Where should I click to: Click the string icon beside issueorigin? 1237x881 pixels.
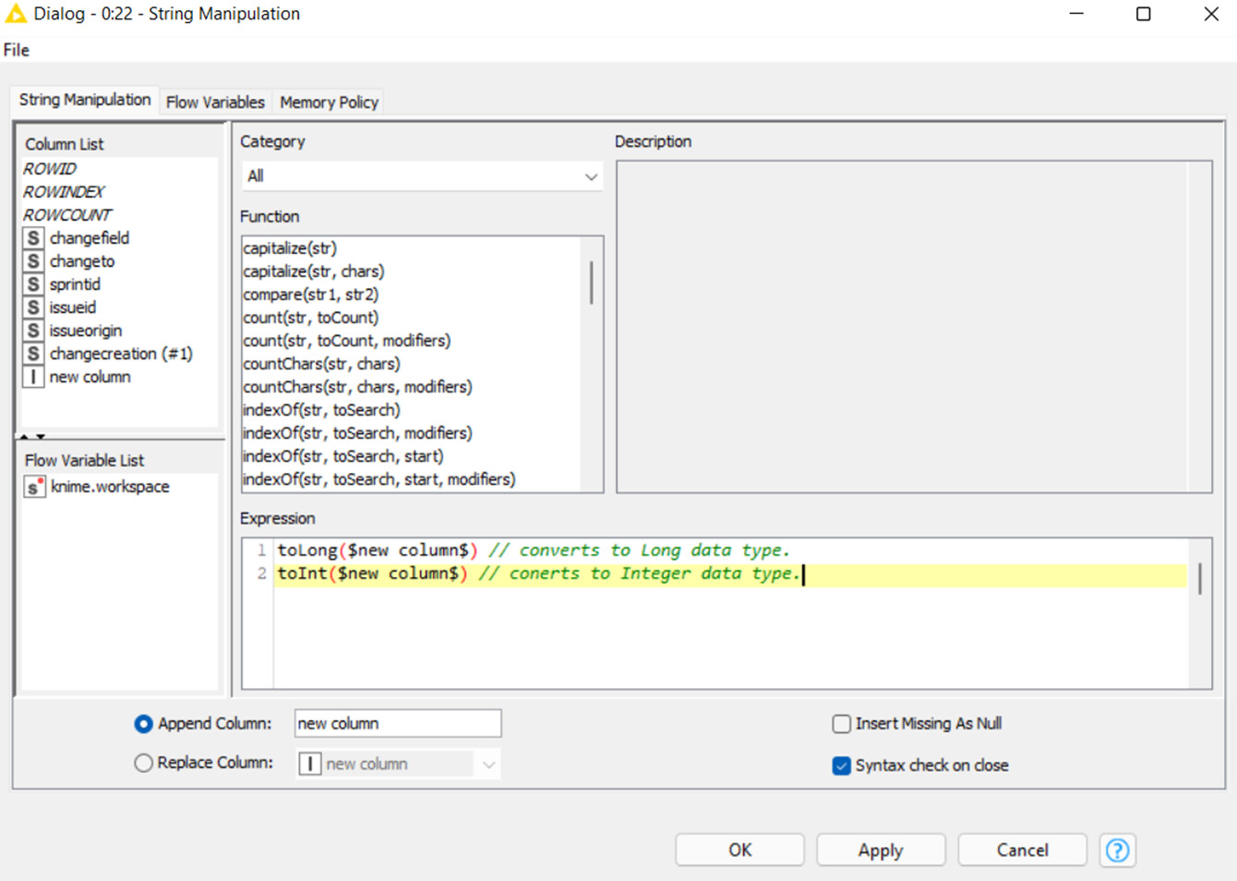[33, 330]
